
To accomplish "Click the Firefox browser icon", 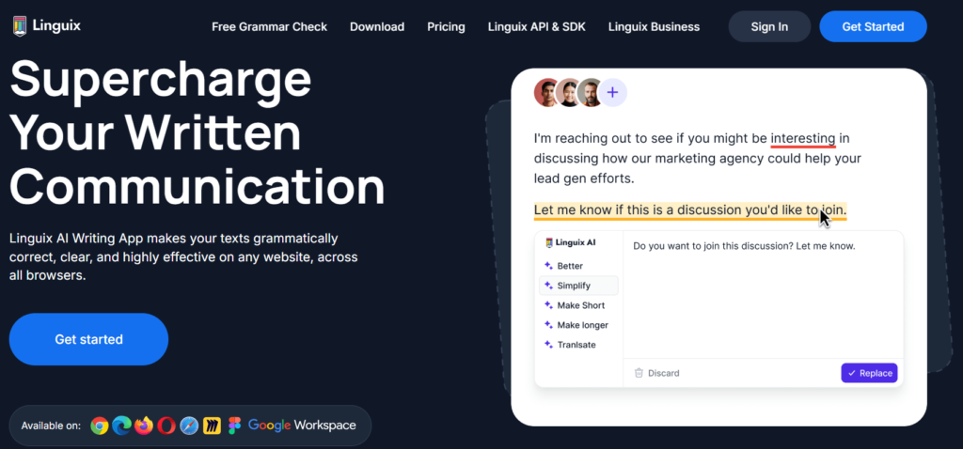I will tap(144, 426).
